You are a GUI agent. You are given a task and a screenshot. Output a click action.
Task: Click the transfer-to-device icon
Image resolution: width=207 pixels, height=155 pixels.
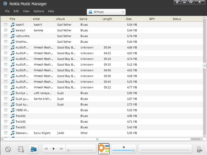pyautogui.click(x=199, y=150)
